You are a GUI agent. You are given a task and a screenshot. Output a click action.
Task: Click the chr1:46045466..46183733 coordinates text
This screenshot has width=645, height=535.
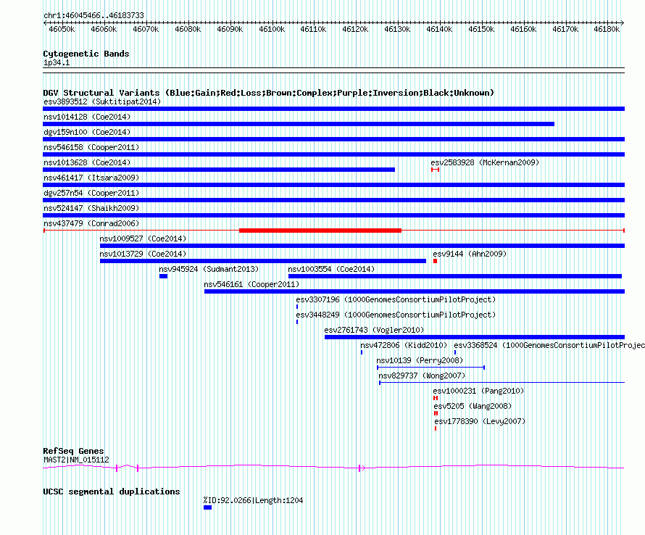[93, 15]
